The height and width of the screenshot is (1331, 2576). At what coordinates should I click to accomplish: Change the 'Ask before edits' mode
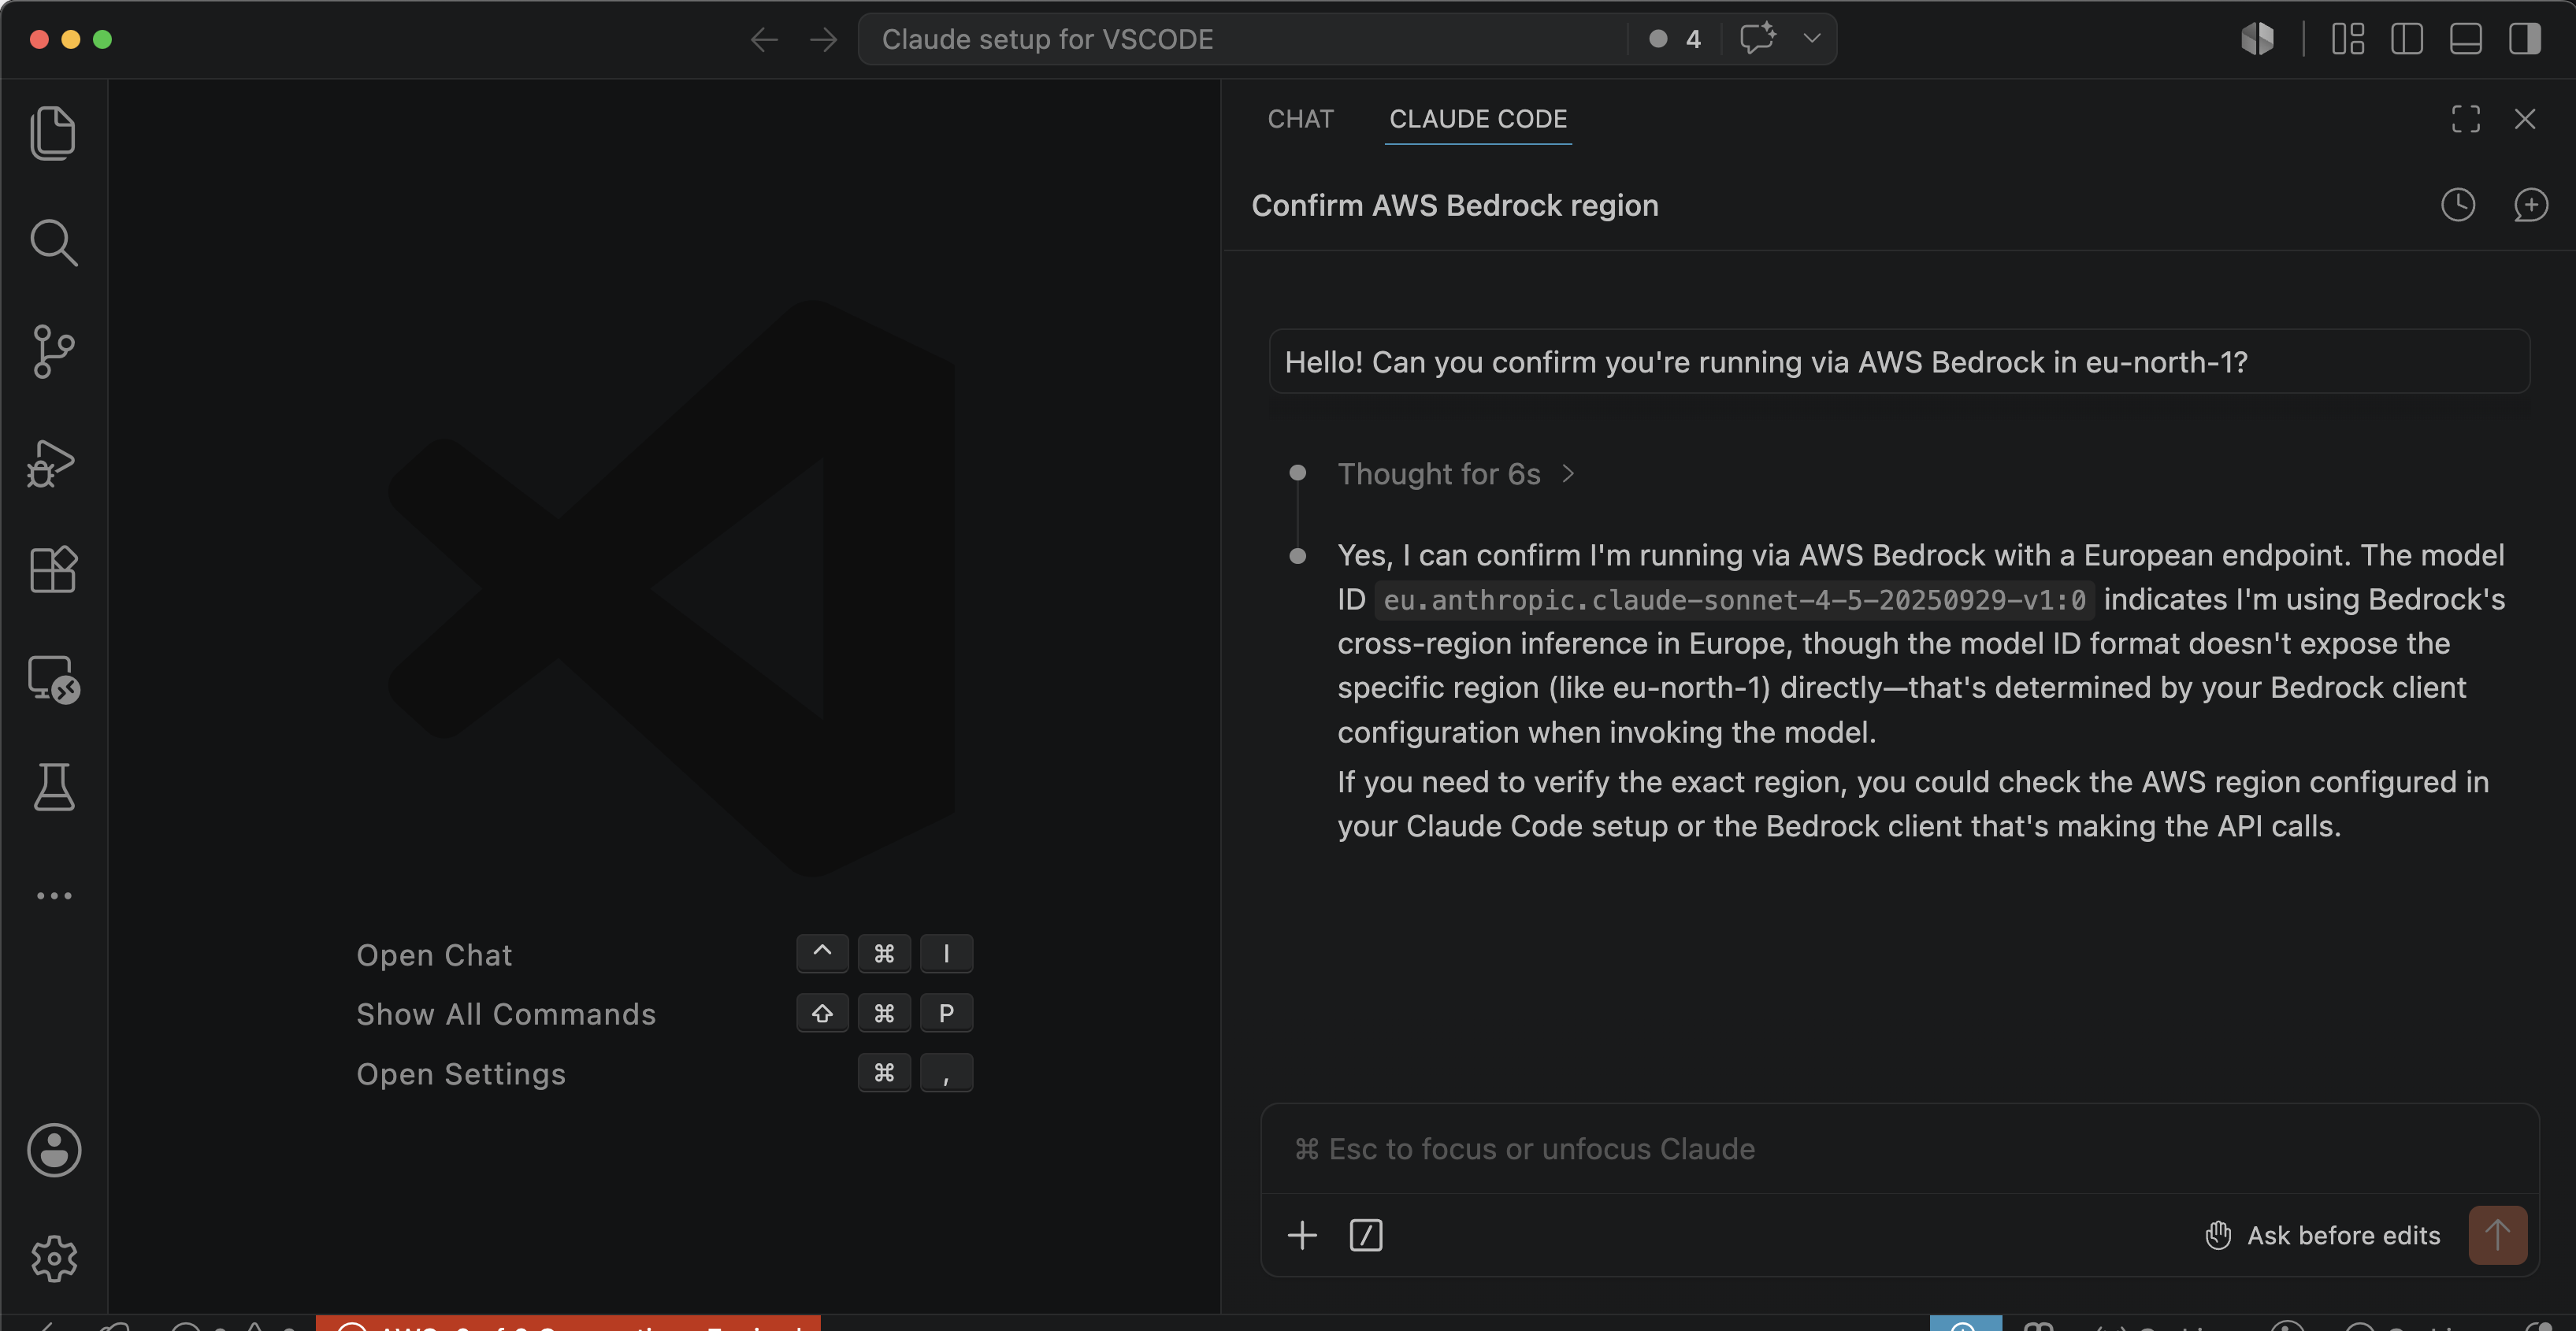[x=2322, y=1235]
